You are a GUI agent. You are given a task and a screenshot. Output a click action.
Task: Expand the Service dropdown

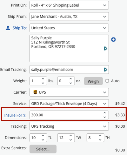[x=69, y=104]
